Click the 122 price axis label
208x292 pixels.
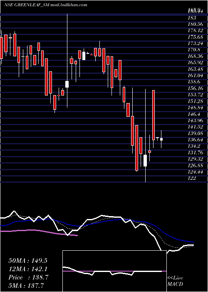point(192,178)
